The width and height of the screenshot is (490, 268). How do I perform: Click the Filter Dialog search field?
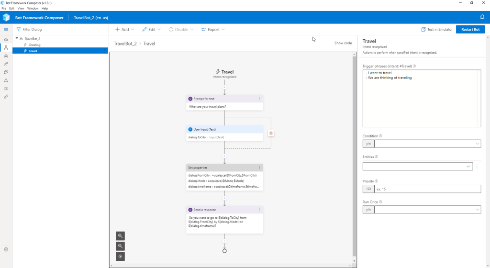(x=60, y=29)
